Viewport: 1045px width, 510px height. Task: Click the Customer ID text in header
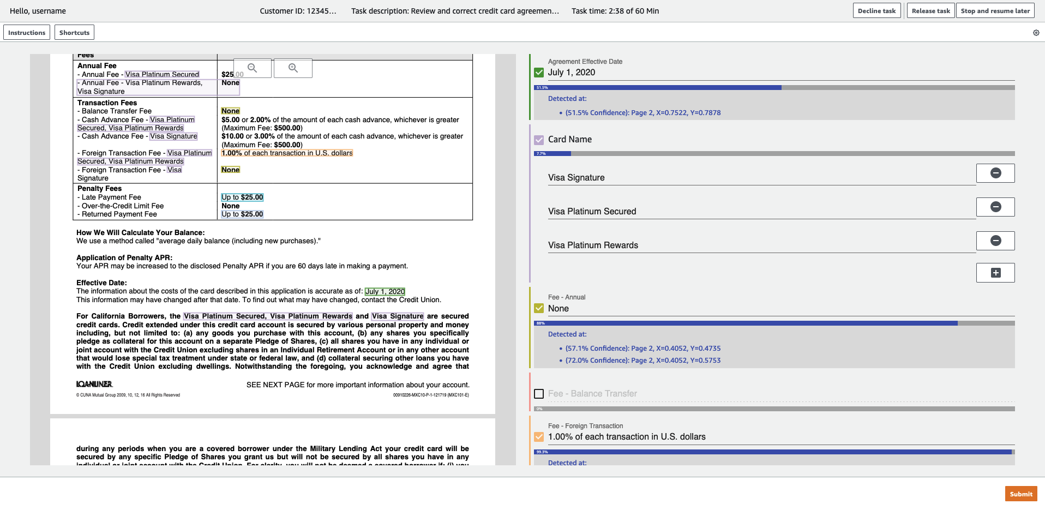coord(298,11)
